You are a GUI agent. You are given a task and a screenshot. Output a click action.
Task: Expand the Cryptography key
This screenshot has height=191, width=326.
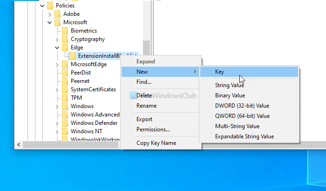pos(57,40)
